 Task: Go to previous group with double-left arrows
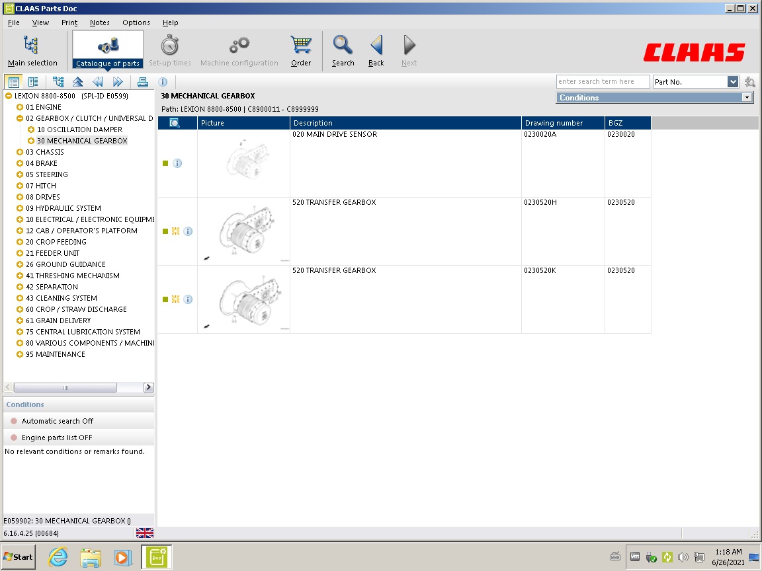98,82
